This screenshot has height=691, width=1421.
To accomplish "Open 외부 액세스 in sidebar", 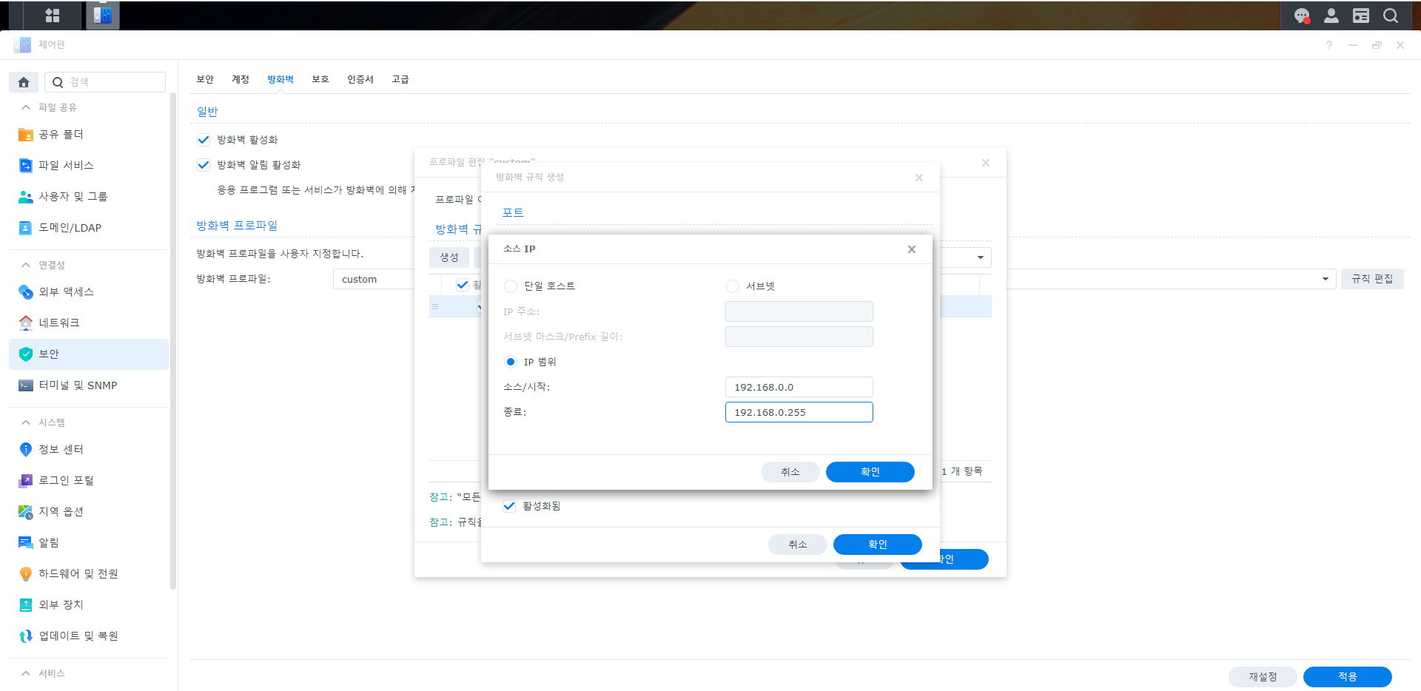I will point(89,292).
